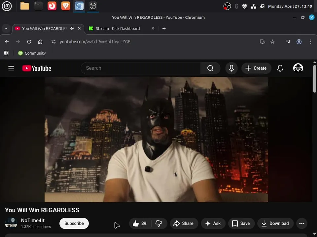Click the video player to pause

(x=156, y=140)
